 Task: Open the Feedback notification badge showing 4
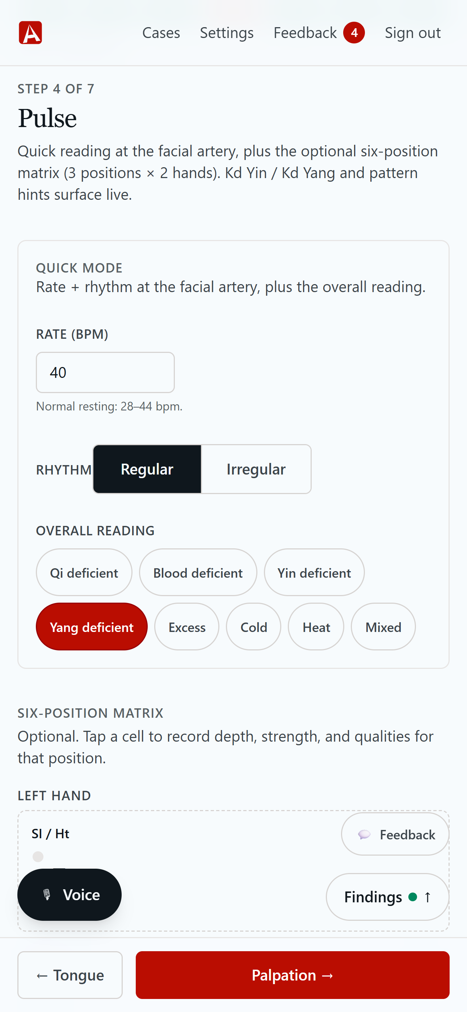(354, 33)
